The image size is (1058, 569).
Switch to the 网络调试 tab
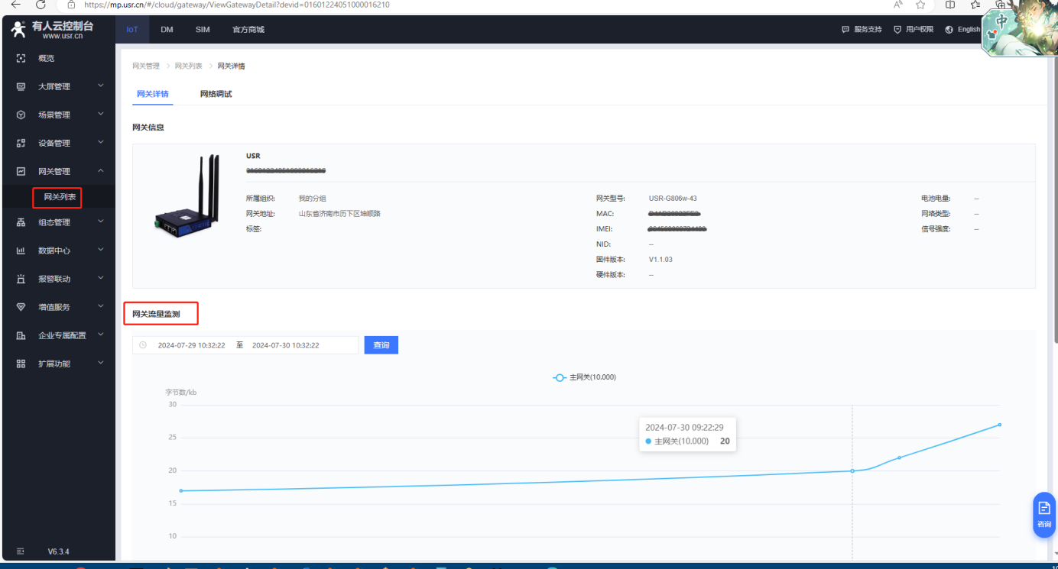point(216,94)
